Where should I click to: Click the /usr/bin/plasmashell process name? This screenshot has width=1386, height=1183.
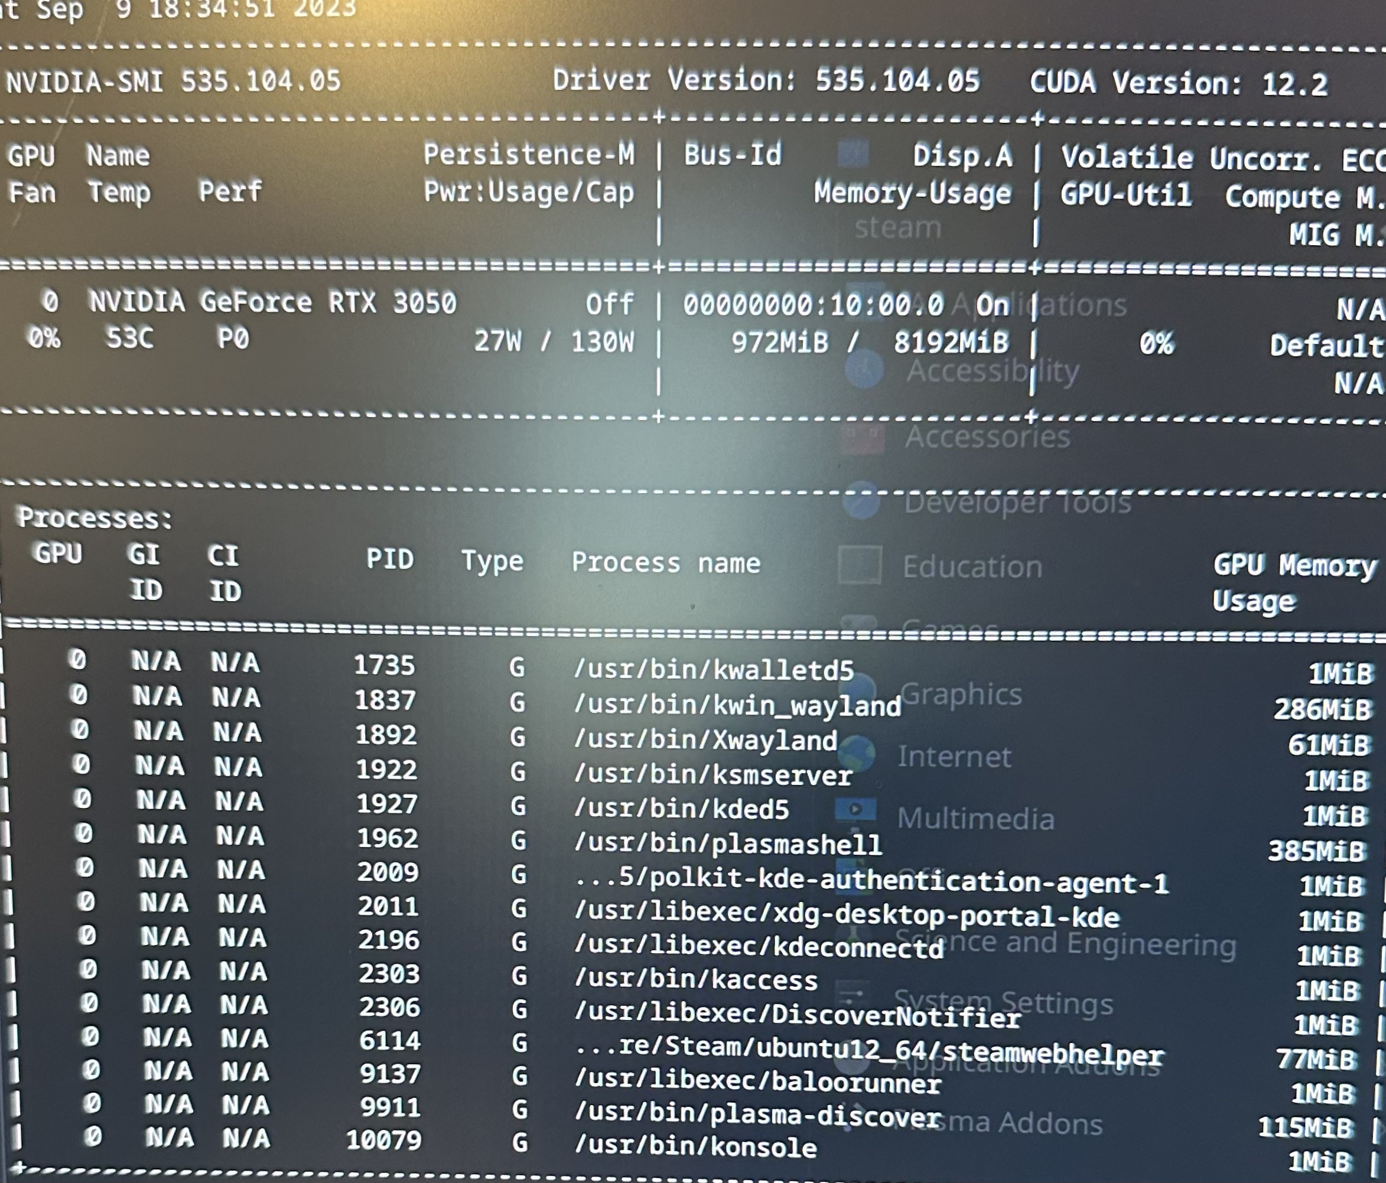728,844
